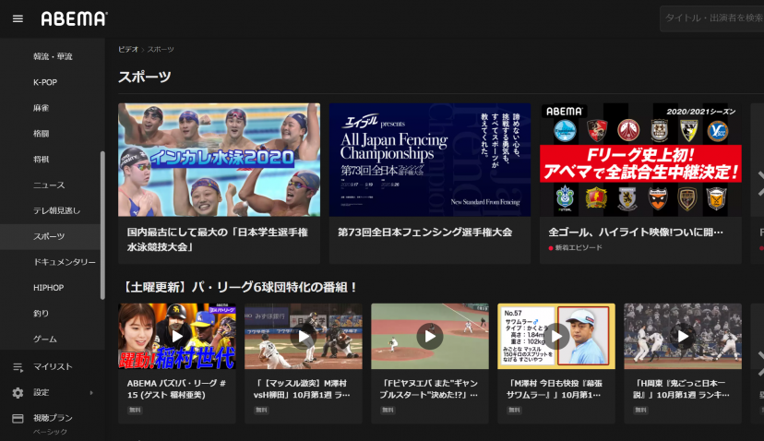
Task: Click 無料 badge under バズ!パ・リーグ
Action: (135, 411)
